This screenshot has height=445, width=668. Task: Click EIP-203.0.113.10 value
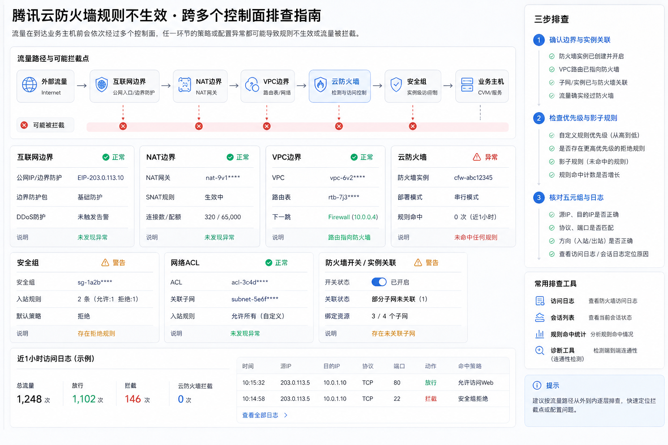pyautogui.click(x=100, y=178)
